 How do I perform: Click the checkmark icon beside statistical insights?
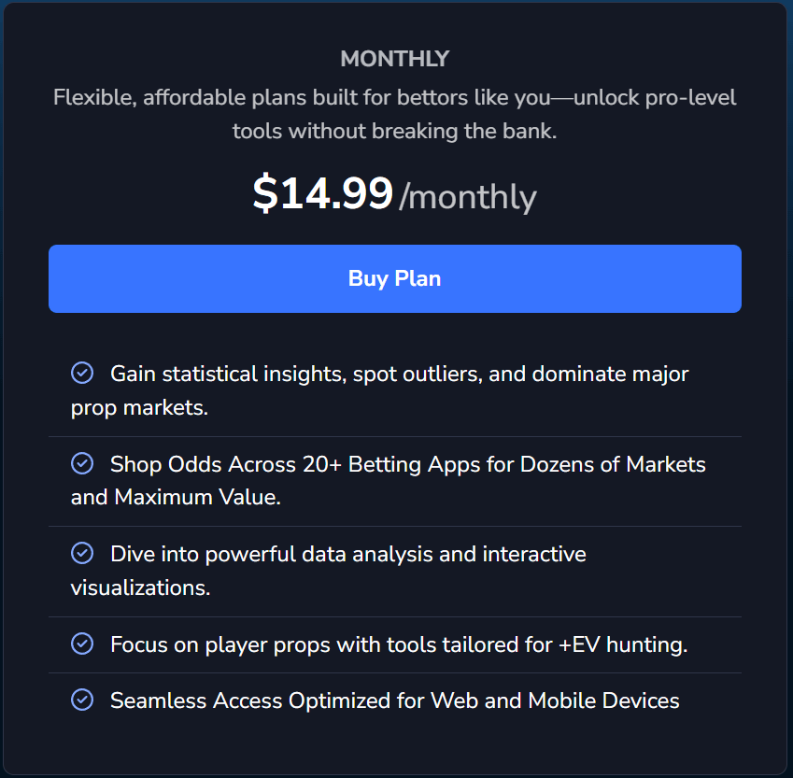(82, 374)
